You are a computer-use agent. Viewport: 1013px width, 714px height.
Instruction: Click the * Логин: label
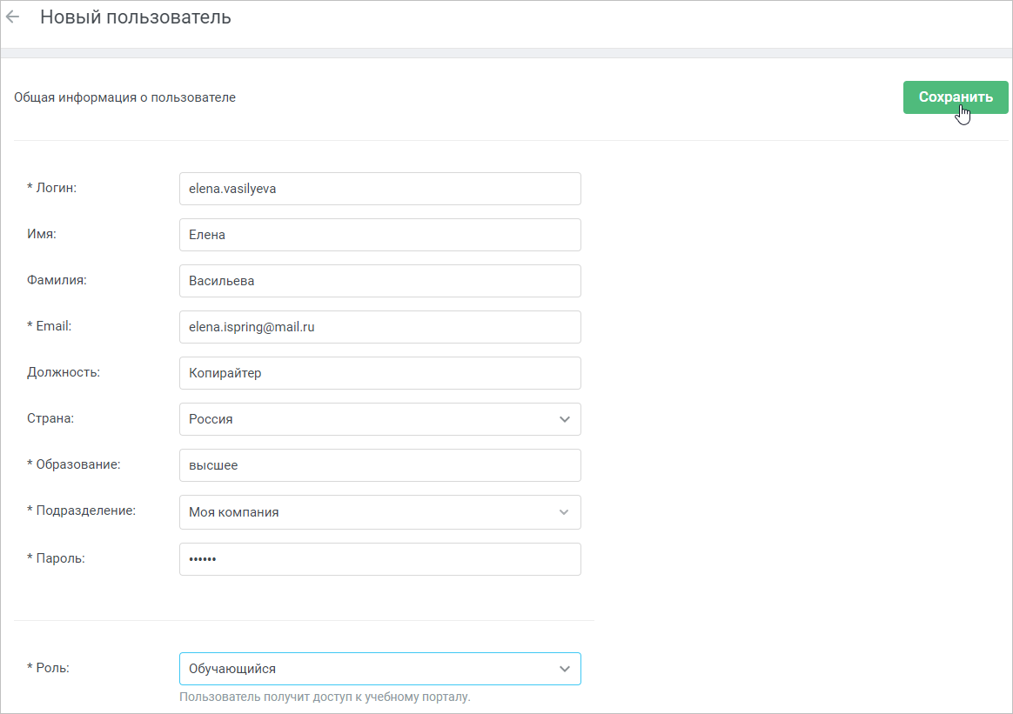51,188
